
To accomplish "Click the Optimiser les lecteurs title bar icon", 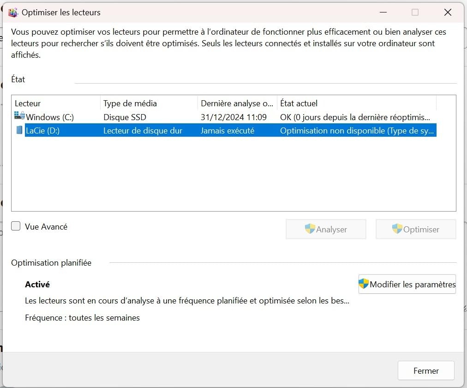I will click(x=13, y=12).
